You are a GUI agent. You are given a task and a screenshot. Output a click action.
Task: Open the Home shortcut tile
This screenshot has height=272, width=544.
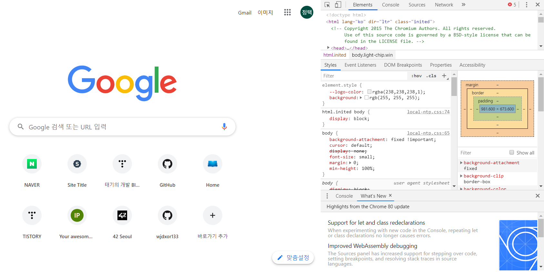[x=213, y=164]
